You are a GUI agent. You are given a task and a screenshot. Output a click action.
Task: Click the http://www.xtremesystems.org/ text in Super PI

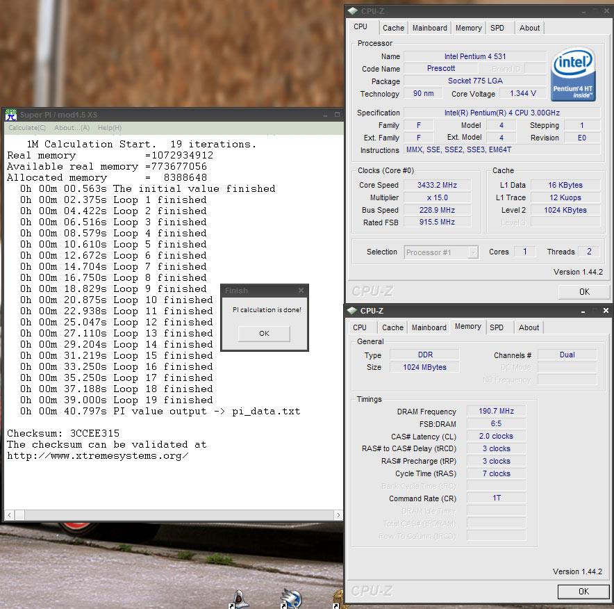click(97, 456)
